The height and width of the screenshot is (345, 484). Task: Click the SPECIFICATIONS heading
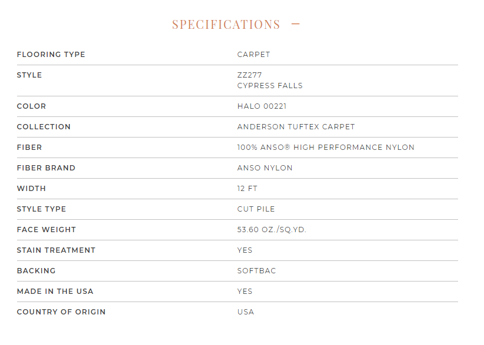(226, 24)
